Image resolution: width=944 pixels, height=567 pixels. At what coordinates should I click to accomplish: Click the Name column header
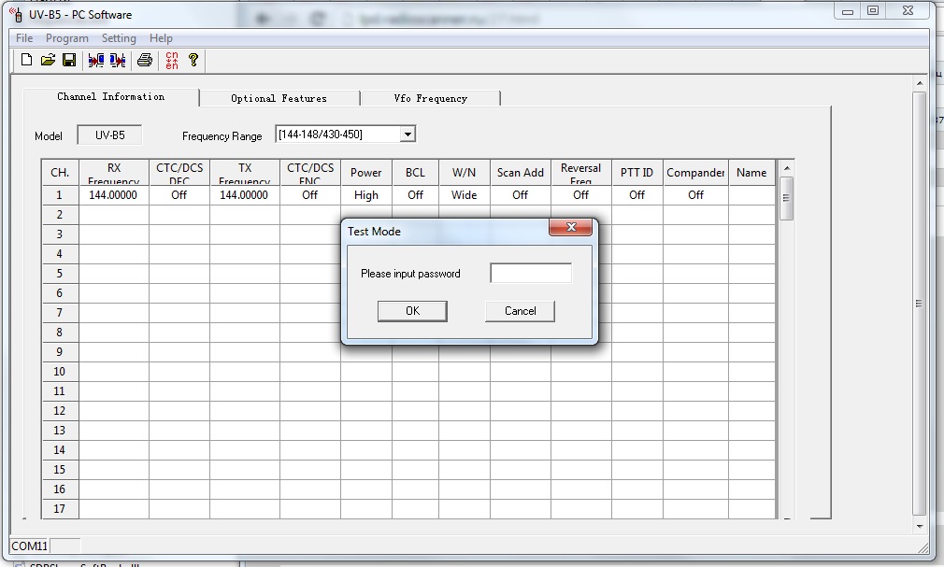pos(751,173)
